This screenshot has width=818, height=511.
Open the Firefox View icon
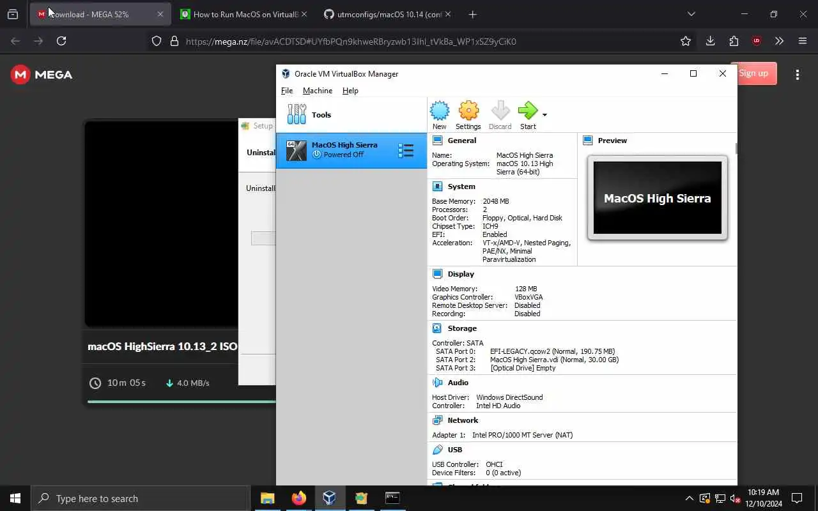click(x=13, y=14)
